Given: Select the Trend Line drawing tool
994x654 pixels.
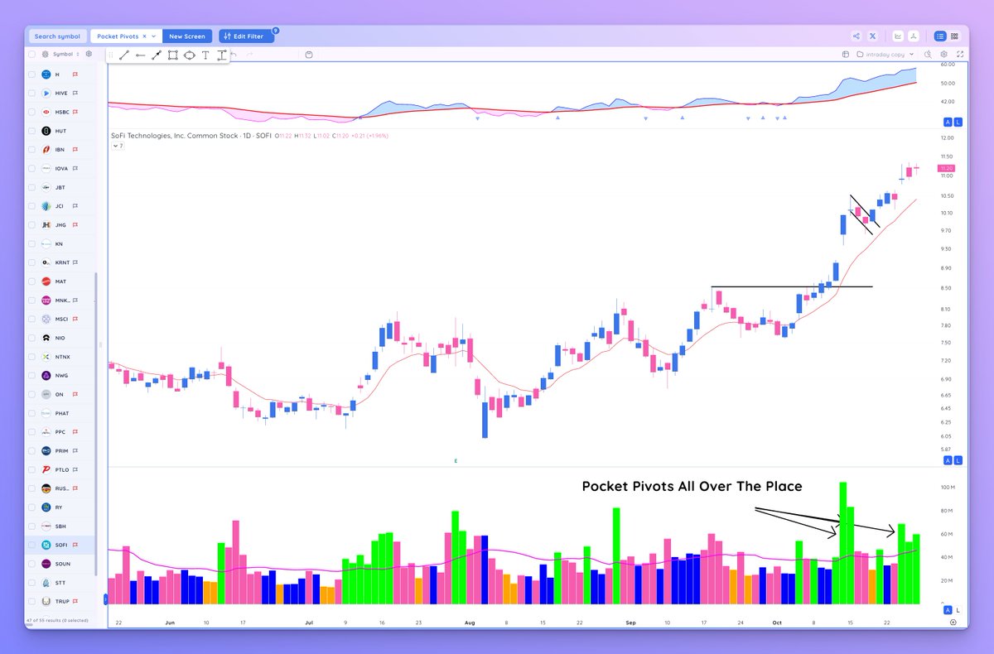Looking at the screenshot, I should (123, 55).
